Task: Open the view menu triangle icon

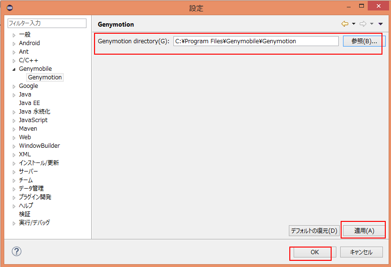Action: point(381,24)
